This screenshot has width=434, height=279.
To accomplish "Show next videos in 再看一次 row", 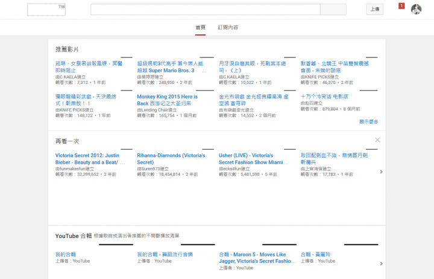I will (381, 172).
